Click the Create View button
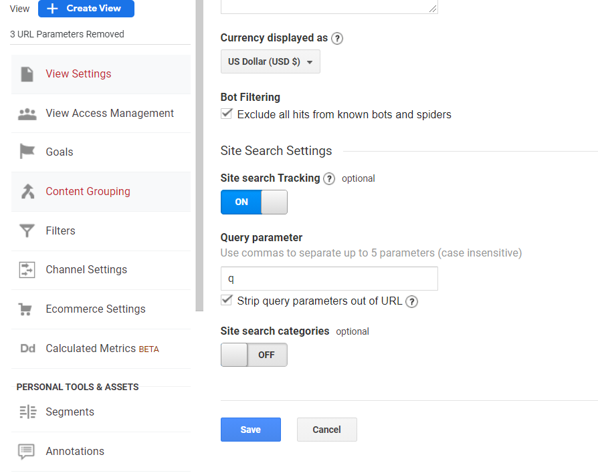 [86, 9]
